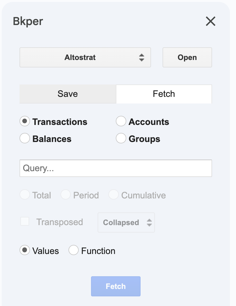Select the Total balance option
This screenshot has width=236, height=306.
click(x=25, y=194)
